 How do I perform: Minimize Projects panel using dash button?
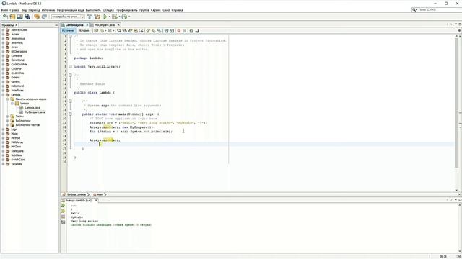pos(56,25)
